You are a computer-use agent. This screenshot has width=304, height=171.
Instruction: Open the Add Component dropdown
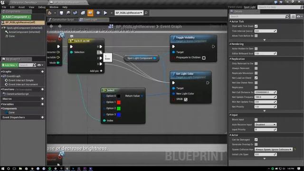click(16, 17)
